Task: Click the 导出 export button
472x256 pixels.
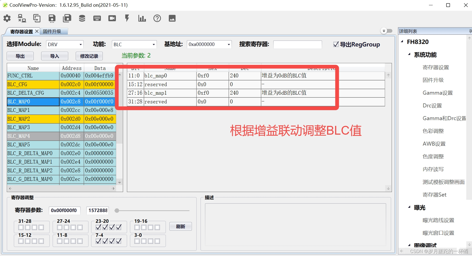Action: point(20,56)
